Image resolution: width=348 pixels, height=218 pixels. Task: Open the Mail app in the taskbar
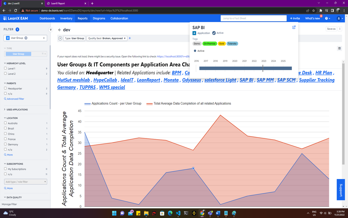pos(130,213)
